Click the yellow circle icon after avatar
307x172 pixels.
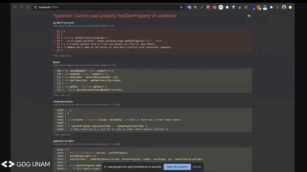pos(290,7)
